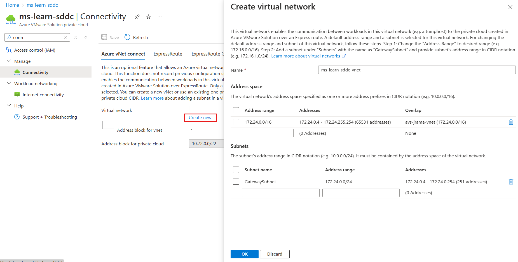This screenshot has width=518, height=262.
Task: Collapse the Help section
Action: pyautogui.click(x=9, y=105)
